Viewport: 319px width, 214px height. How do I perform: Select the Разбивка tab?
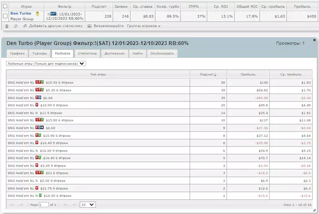click(x=62, y=53)
